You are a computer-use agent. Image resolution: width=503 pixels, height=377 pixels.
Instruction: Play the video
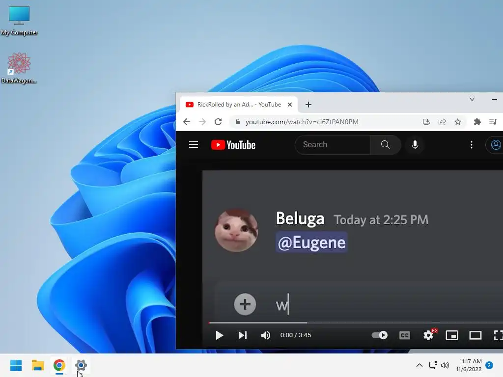point(220,335)
